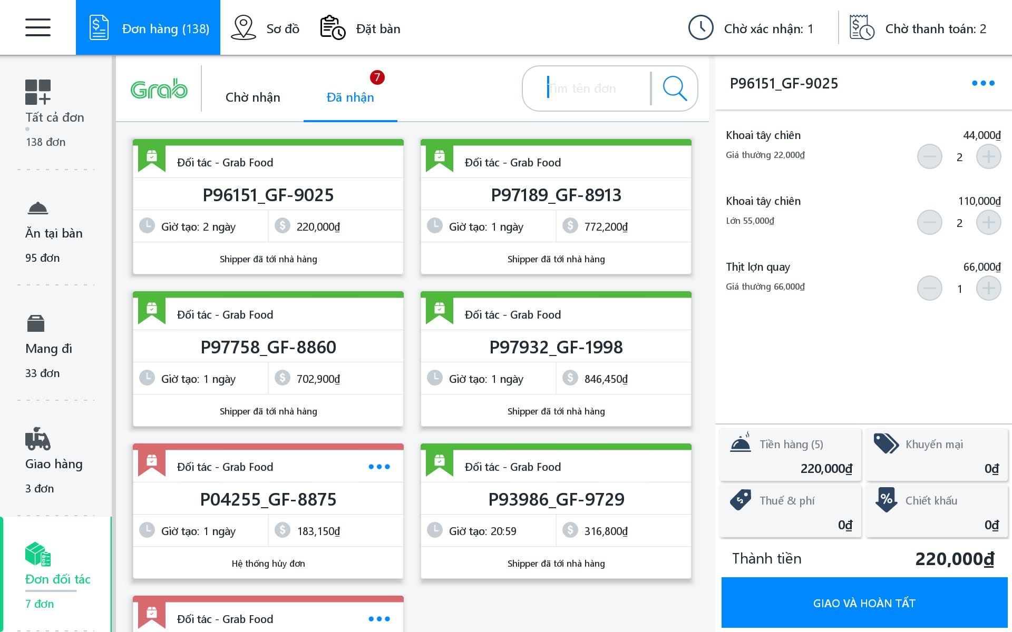Switch to Đơn hàng (138) tab
Viewport: 1012px width, 632px height.
pos(148,28)
